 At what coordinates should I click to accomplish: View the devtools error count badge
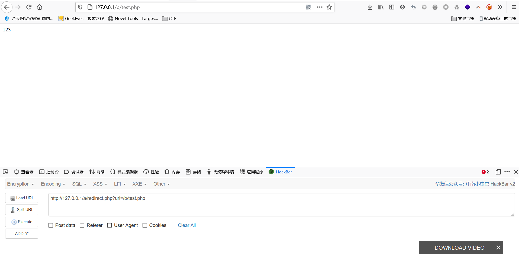(x=485, y=172)
